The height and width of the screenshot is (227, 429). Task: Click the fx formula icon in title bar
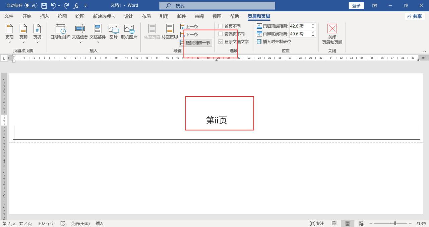coord(76,6)
